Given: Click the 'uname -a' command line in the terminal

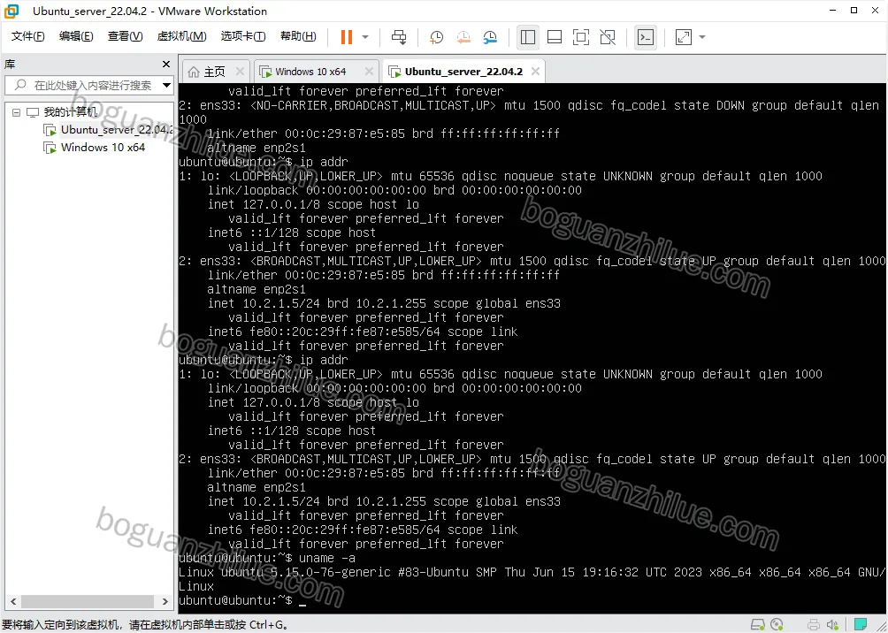Looking at the screenshot, I should pyautogui.click(x=267, y=558).
